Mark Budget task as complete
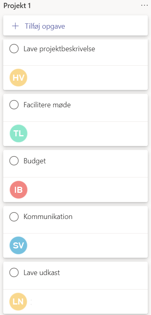The image size is (151, 315). point(14,161)
